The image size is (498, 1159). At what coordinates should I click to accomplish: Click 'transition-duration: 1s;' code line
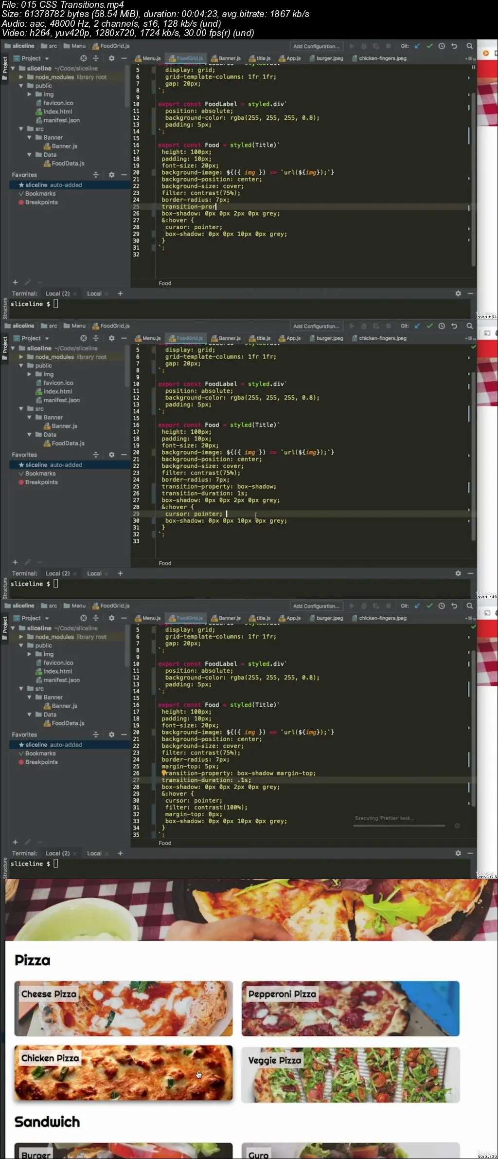[x=204, y=494]
